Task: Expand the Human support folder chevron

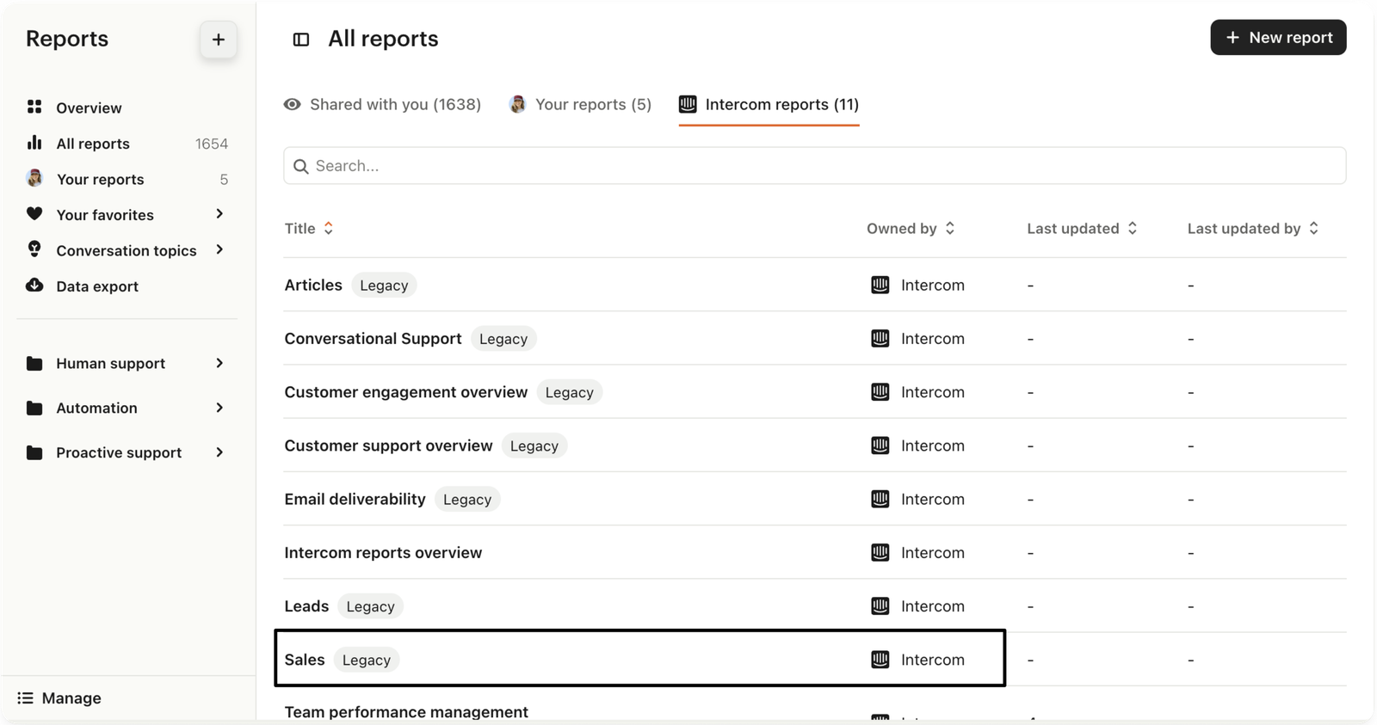Action: pyautogui.click(x=219, y=363)
